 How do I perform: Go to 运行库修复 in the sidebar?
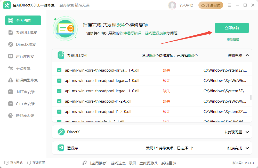point(23,56)
